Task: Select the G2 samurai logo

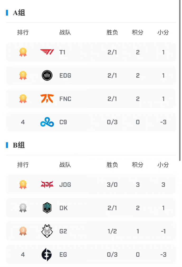Action: click(x=47, y=231)
